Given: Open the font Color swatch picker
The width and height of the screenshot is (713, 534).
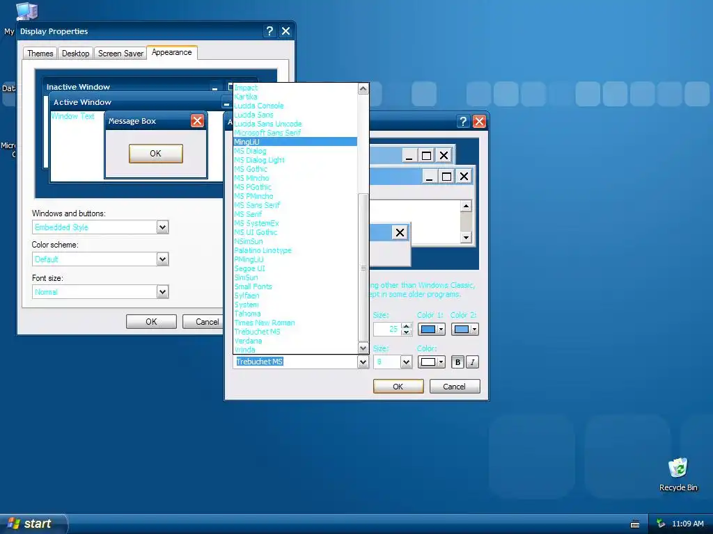Looking at the screenshot, I should (x=431, y=362).
